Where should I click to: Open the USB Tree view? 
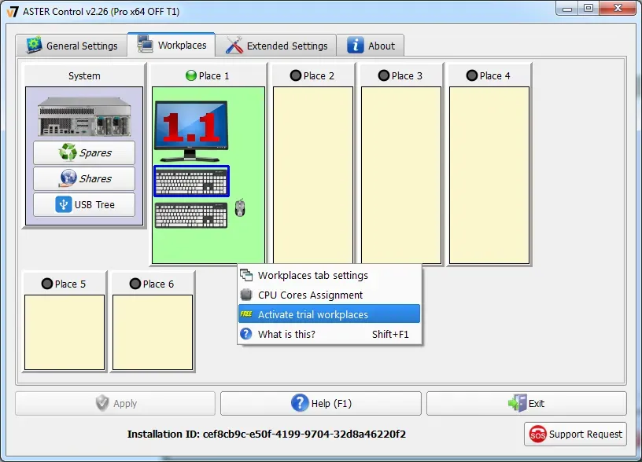point(84,205)
